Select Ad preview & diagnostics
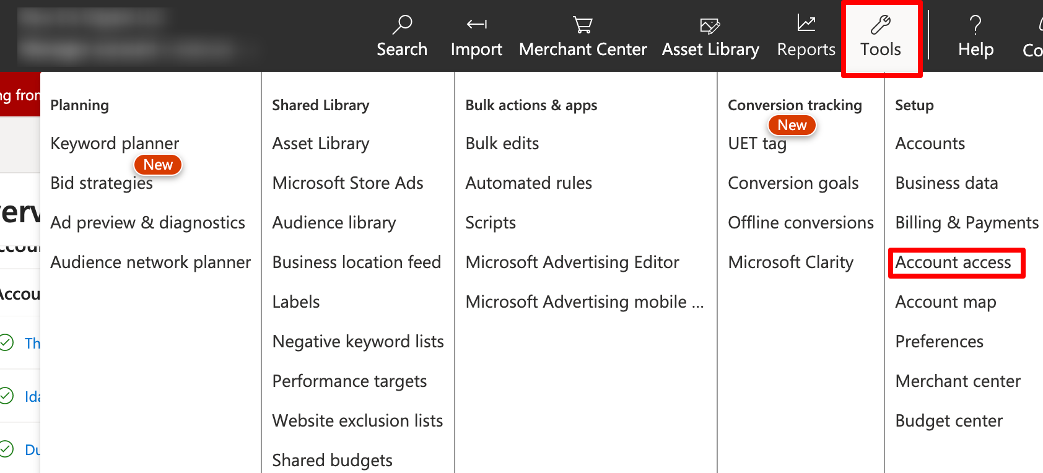Viewport: 1043px width, 473px height. [148, 223]
